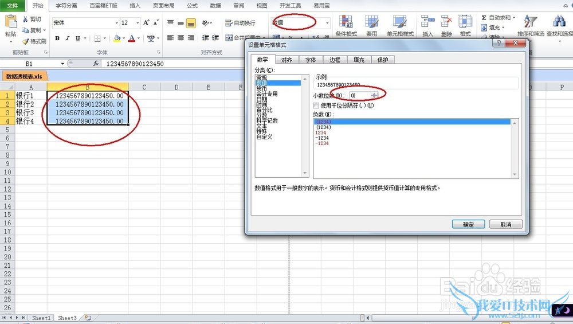Click the 取消 (Cancel) button
The height and width of the screenshot is (324, 573).
(505, 224)
